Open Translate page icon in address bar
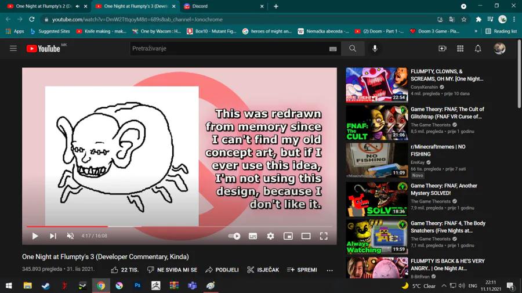522x293 pixels. (452, 19)
